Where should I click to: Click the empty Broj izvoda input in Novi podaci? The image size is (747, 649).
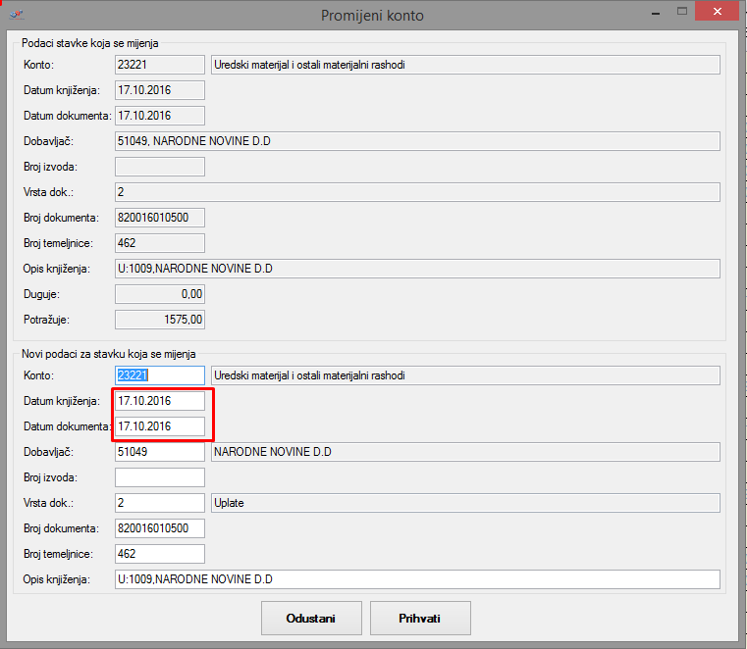point(160,477)
